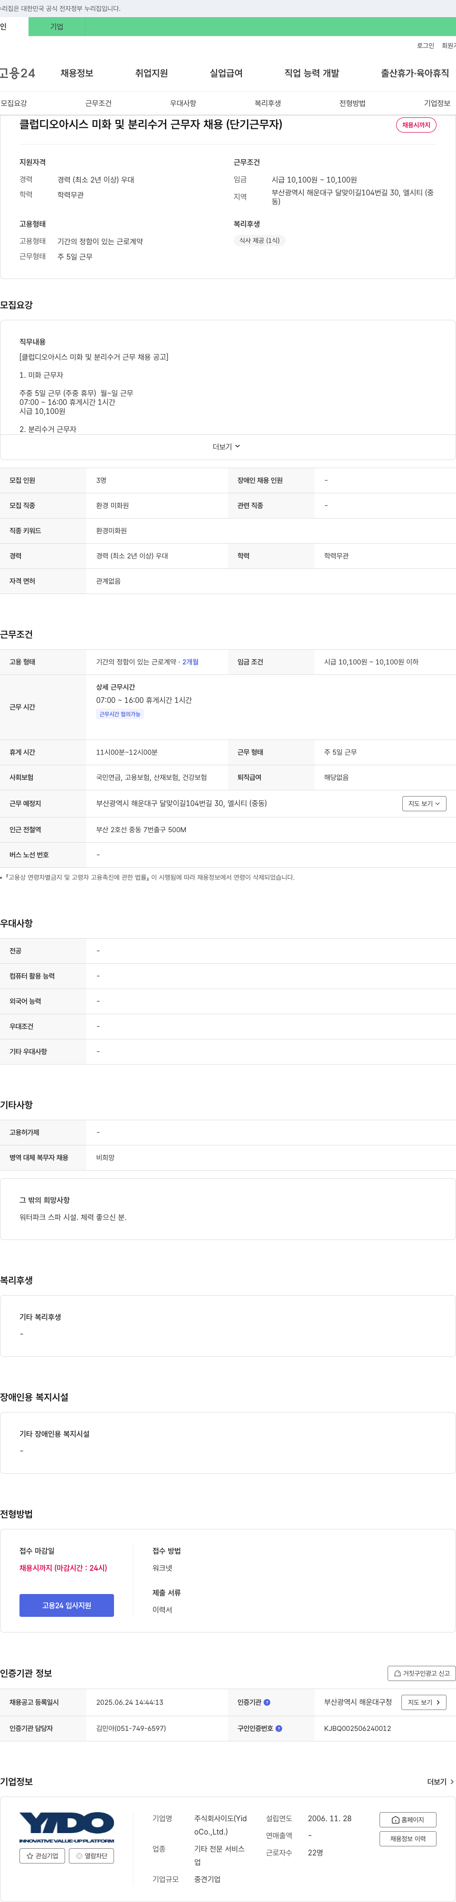456x1902 pixels.
Task: View 채용정보 이력 of the company
Action: (407, 1838)
